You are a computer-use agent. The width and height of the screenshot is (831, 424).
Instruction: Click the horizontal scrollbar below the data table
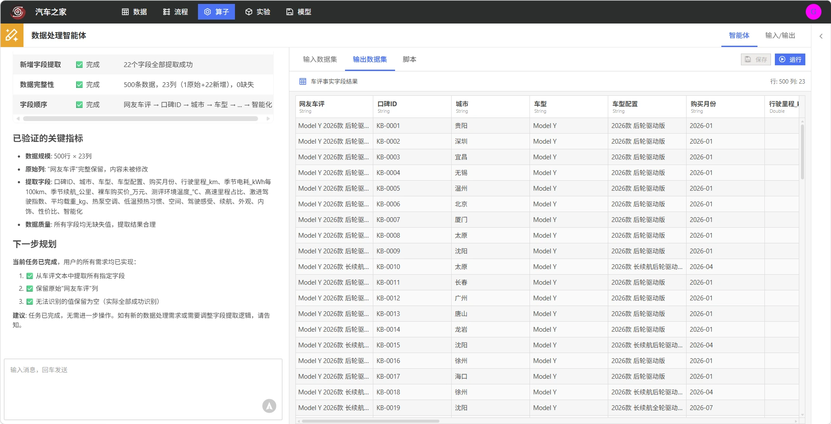pos(371,421)
